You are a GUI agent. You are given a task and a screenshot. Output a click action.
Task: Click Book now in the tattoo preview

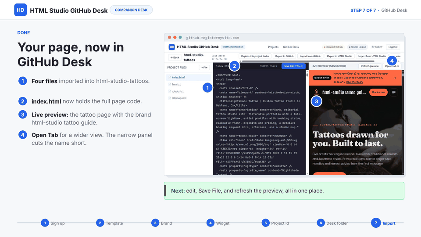pos(378,92)
